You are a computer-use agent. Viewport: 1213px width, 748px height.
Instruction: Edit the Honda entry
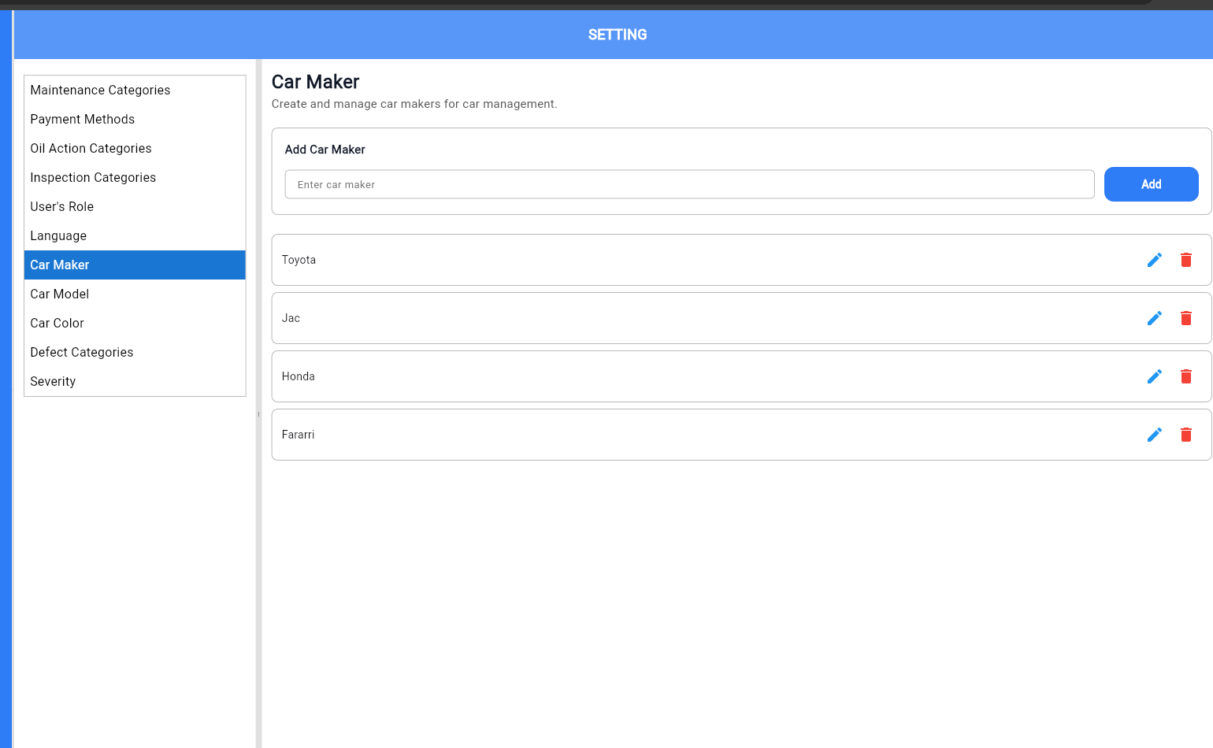tap(1154, 376)
